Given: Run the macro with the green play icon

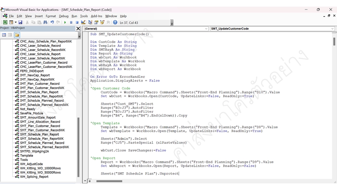Looking at the screenshot, I should point(65,23).
